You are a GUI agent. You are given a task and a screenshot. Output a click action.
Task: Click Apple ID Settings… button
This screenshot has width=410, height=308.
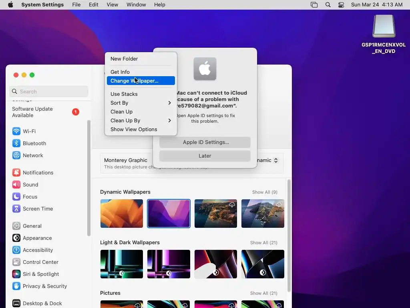point(205,142)
